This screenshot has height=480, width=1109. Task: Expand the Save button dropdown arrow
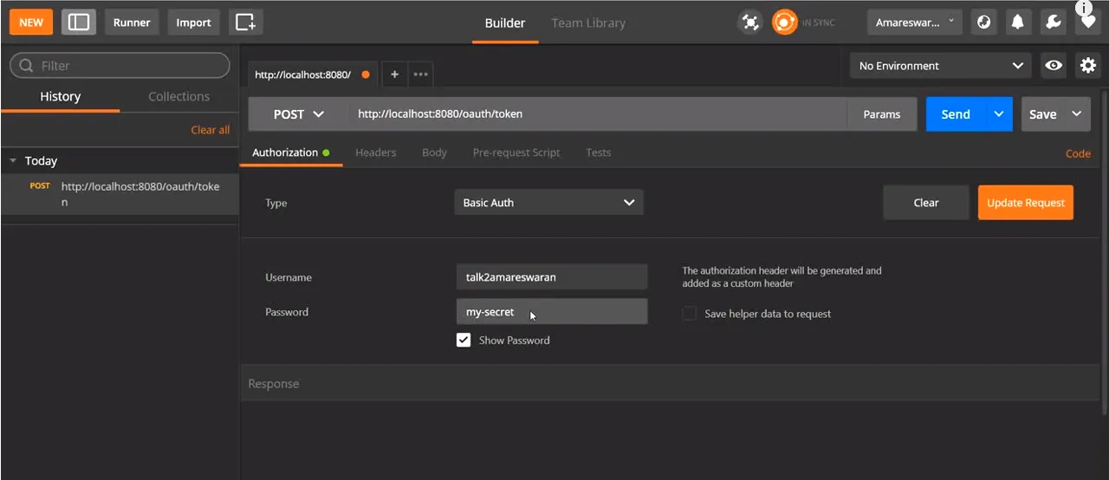1077,114
